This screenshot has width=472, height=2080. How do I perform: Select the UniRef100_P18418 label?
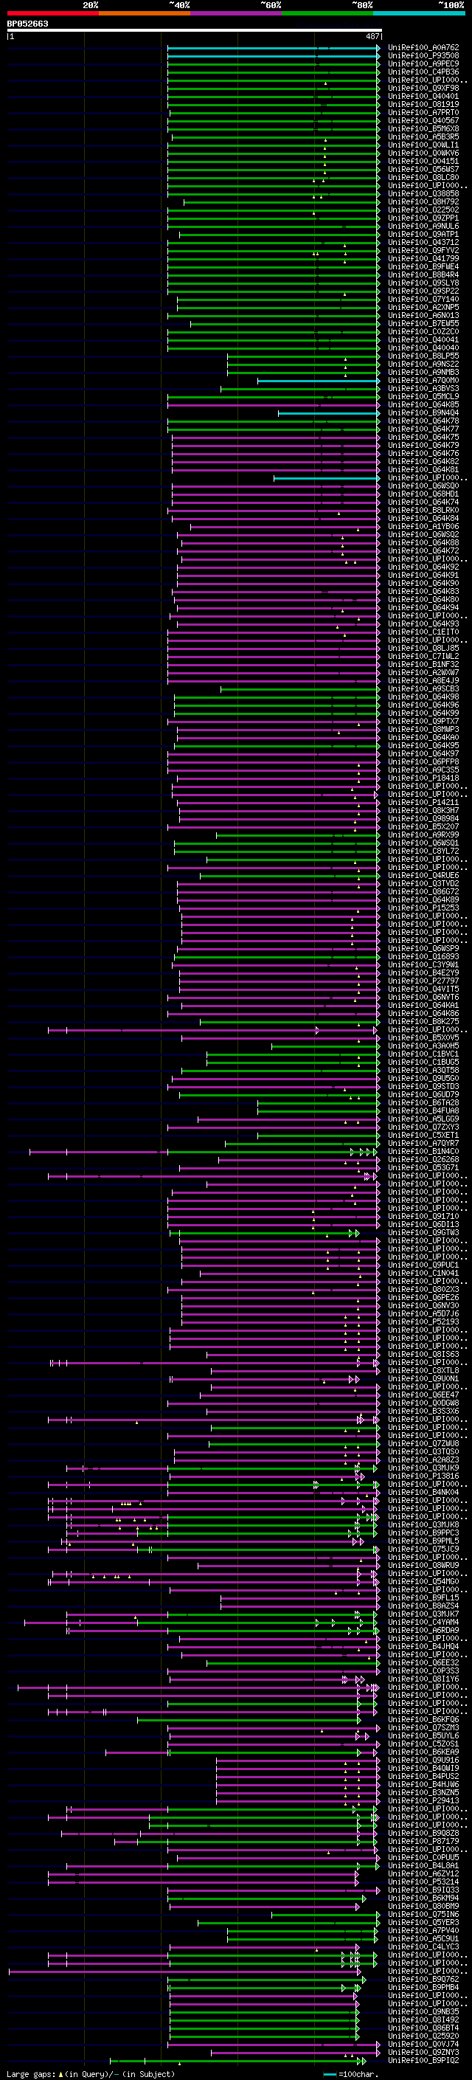point(423,778)
